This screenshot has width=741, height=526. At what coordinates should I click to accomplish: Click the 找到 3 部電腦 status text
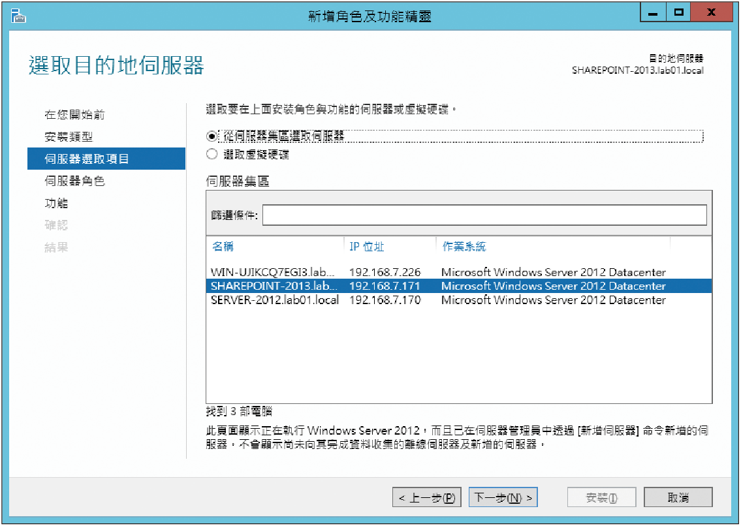point(239,411)
